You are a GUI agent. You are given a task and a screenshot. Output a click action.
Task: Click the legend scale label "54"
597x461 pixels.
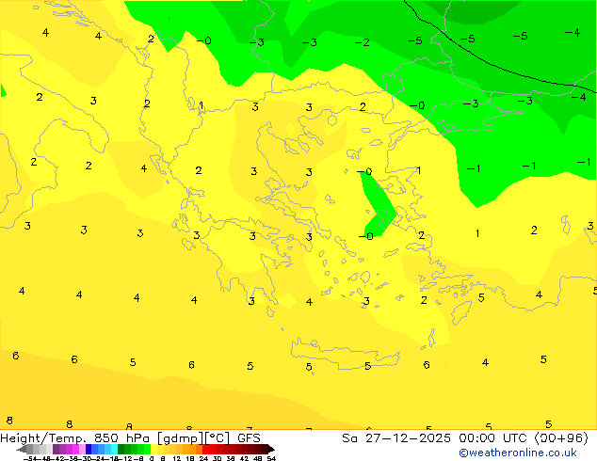pos(271,458)
